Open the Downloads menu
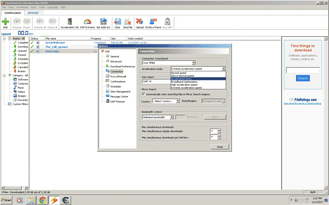This screenshot has height=205, width=329. click(22, 7)
